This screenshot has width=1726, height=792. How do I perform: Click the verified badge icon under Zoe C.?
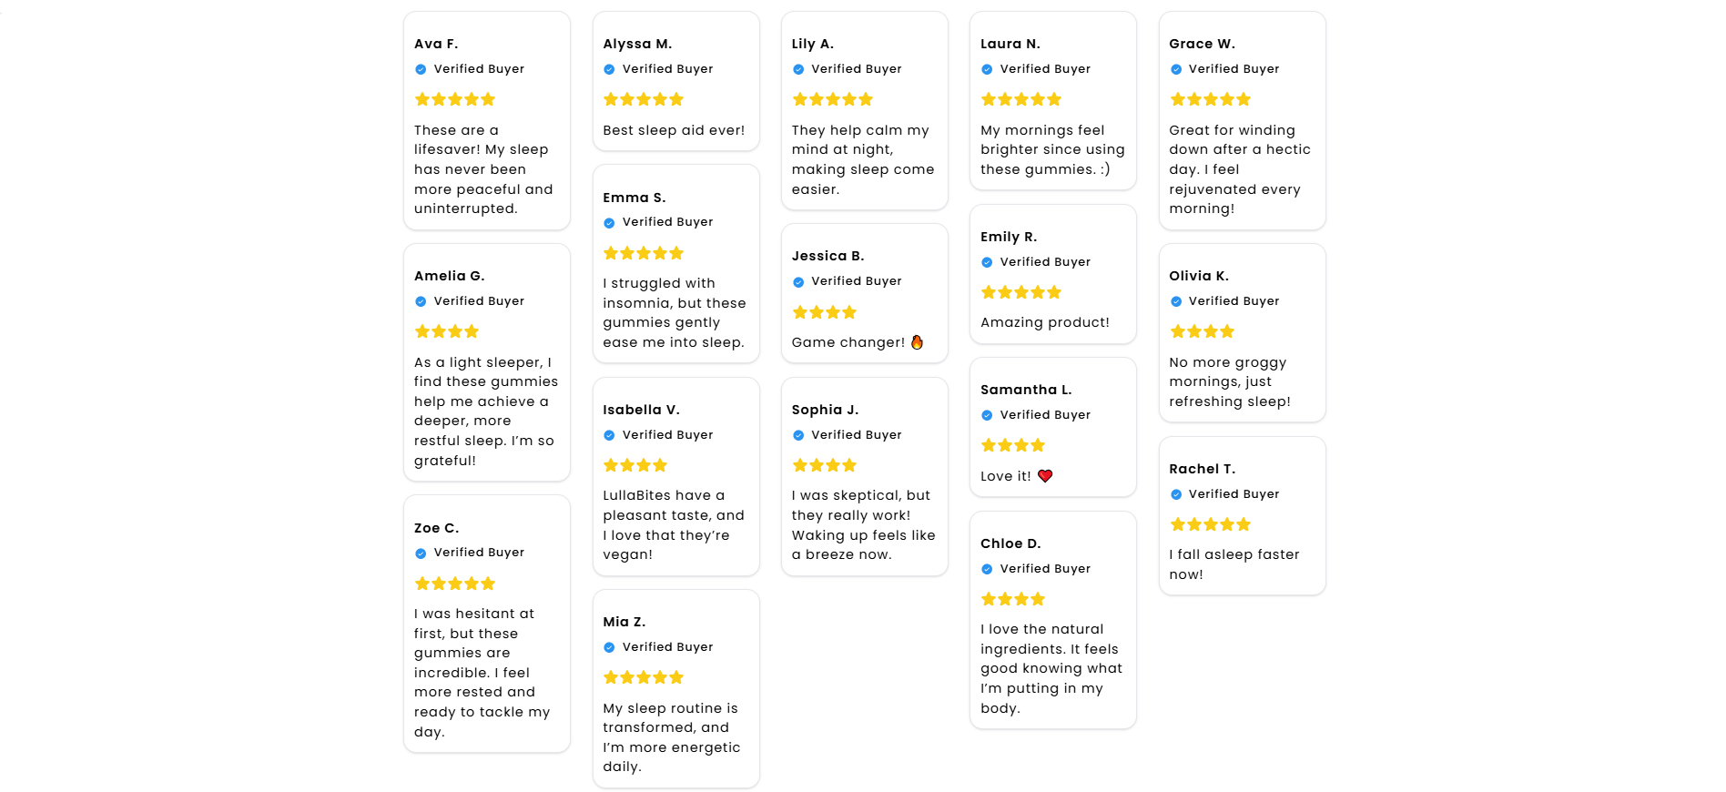(421, 553)
